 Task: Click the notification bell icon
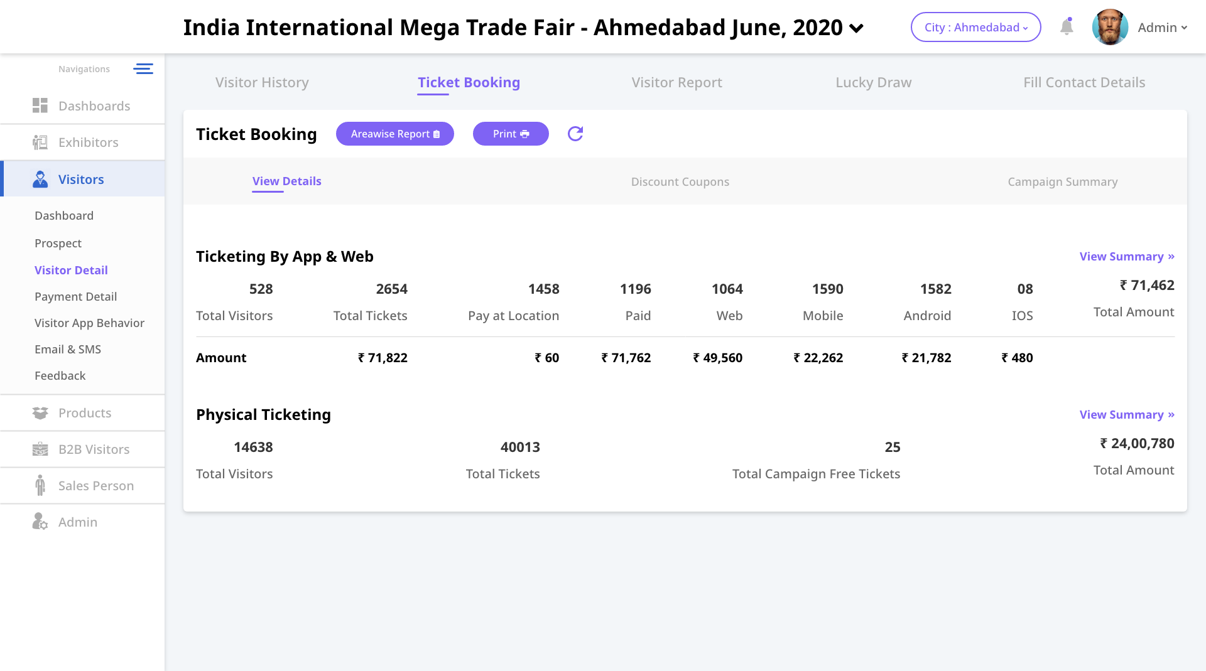point(1066,27)
